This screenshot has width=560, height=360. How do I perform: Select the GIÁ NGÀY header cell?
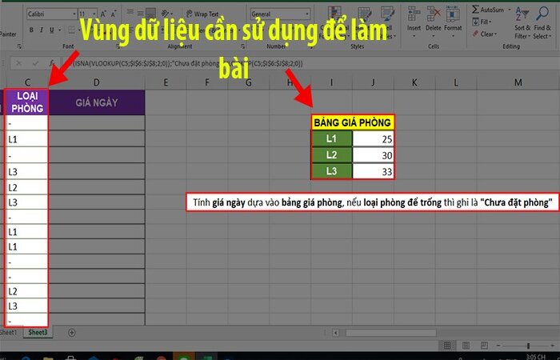[x=97, y=102]
